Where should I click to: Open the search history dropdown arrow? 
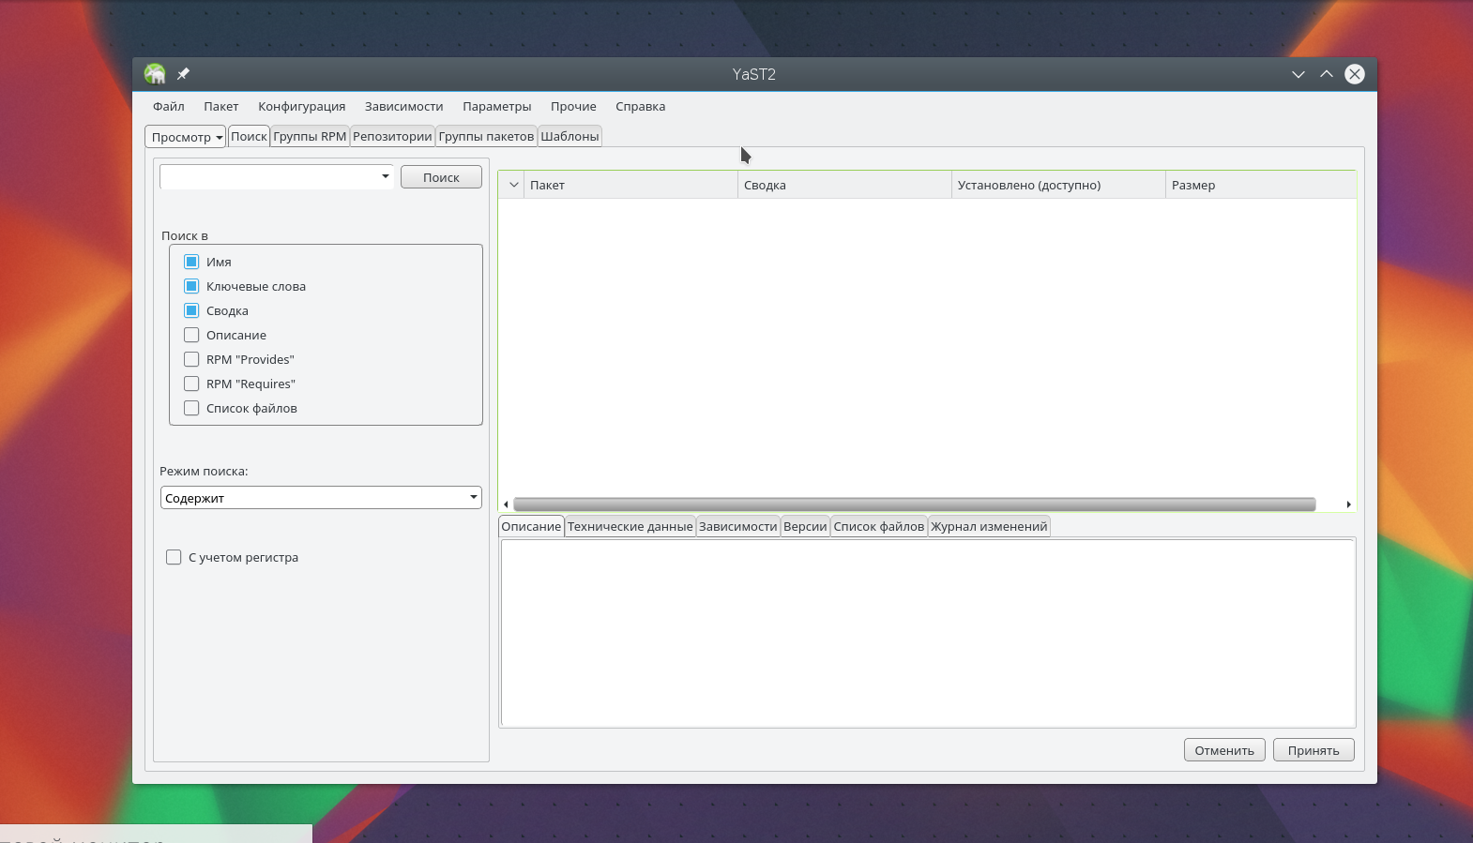point(385,176)
